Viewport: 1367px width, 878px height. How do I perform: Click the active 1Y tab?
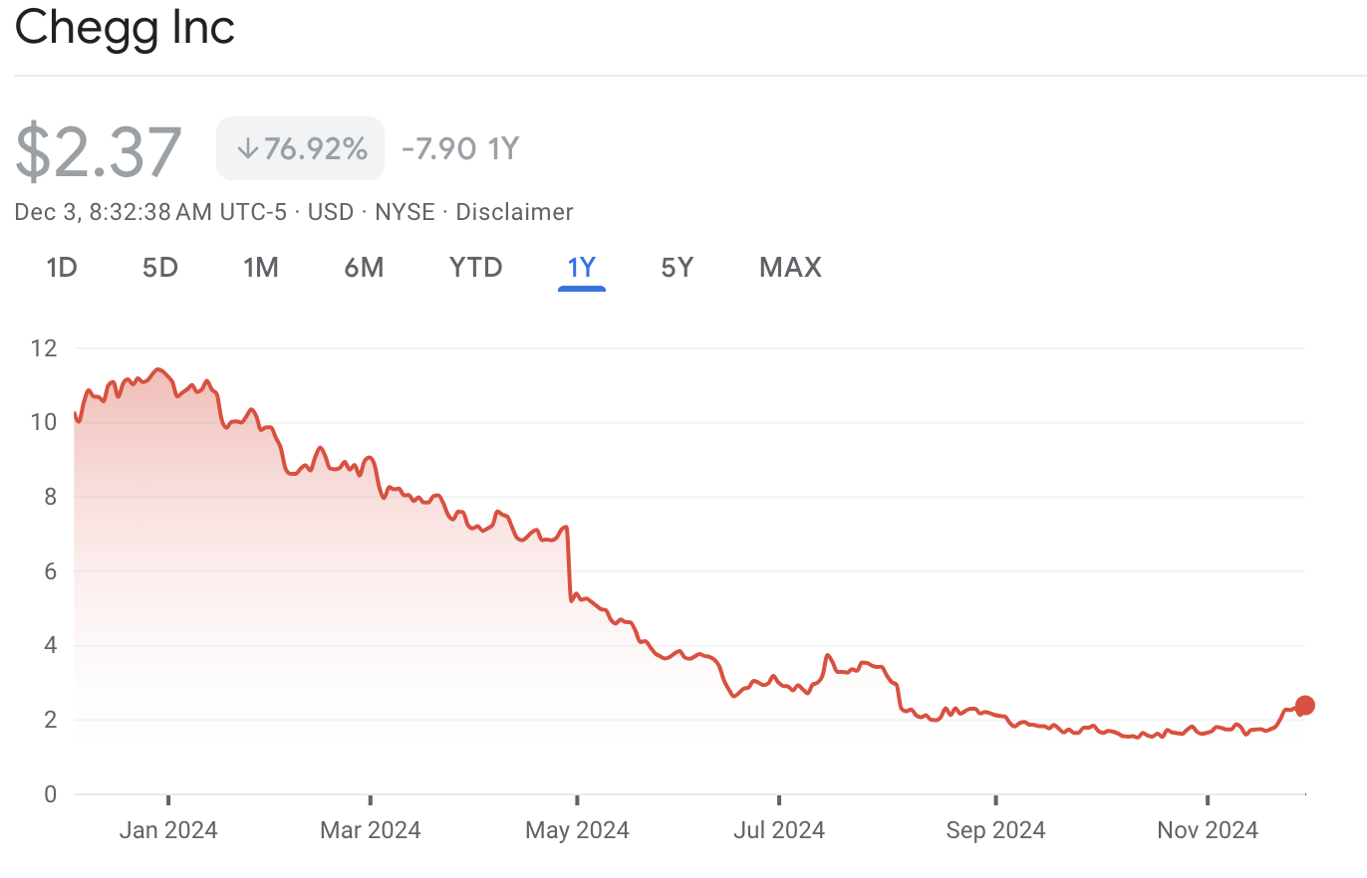click(x=581, y=267)
